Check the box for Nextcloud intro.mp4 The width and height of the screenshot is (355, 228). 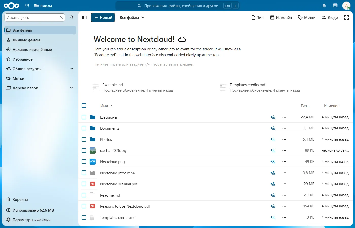click(84, 173)
